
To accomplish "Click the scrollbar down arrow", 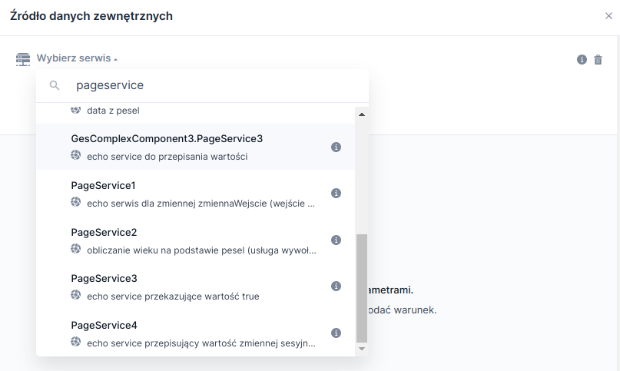I will point(362,349).
